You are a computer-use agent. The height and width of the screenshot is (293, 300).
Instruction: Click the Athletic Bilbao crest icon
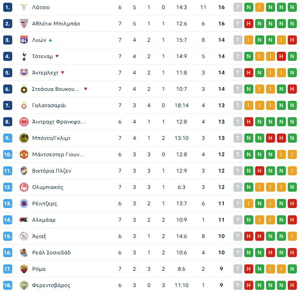[24, 24]
